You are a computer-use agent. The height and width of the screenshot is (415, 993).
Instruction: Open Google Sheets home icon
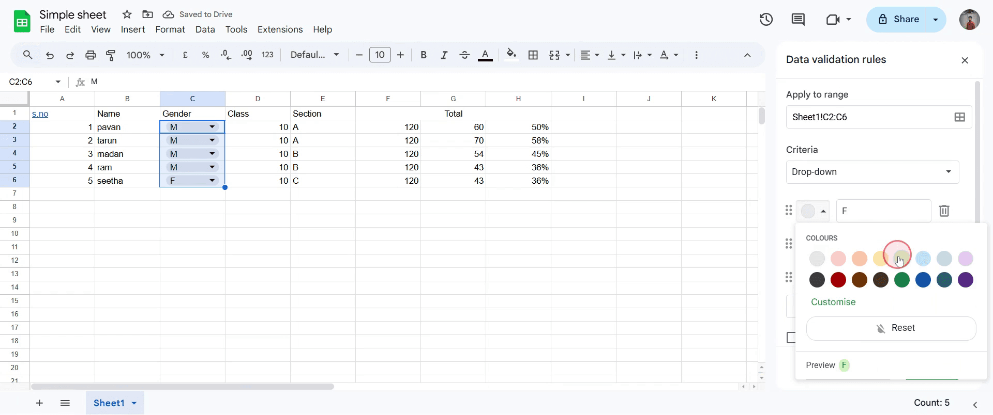pos(22,22)
